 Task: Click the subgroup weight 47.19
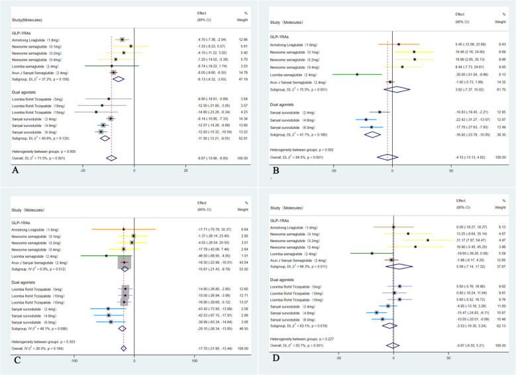[243, 79]
